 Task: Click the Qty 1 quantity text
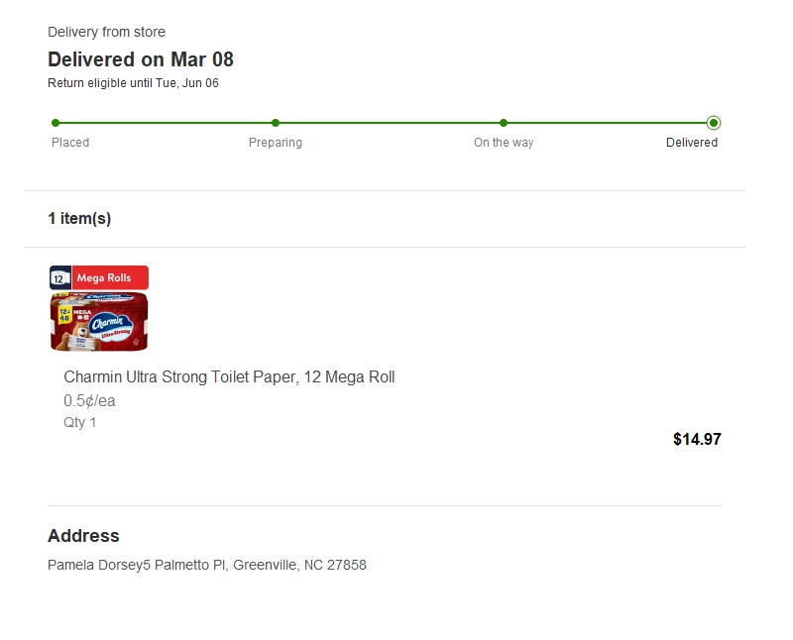pyautogui.click(x=80, y=423)
